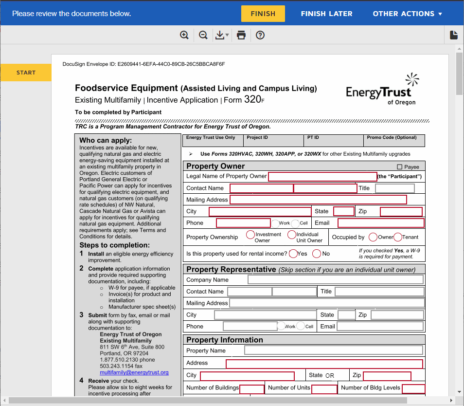Screen dimensions: 464x406
Task: Click the Legal Name of Property Owner field
Action: (322, 177)
